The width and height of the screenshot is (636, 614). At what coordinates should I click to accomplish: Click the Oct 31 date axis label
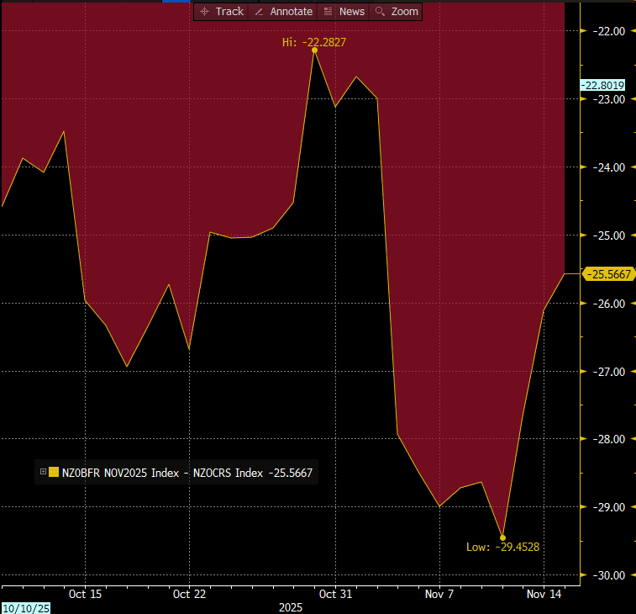pos(334,594)
